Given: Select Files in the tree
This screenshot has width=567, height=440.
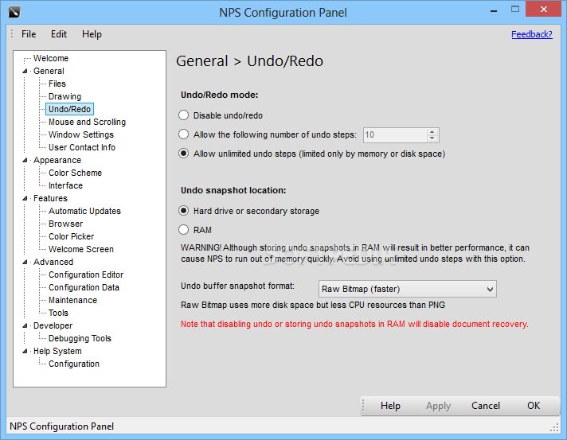Looking at the screenshot, I should click(x=57, y=84).
